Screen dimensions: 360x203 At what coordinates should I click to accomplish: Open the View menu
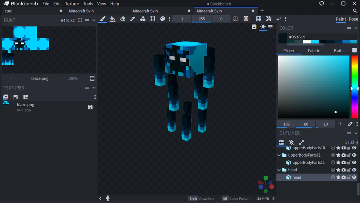pyautogui.click(x=102, y=4)
